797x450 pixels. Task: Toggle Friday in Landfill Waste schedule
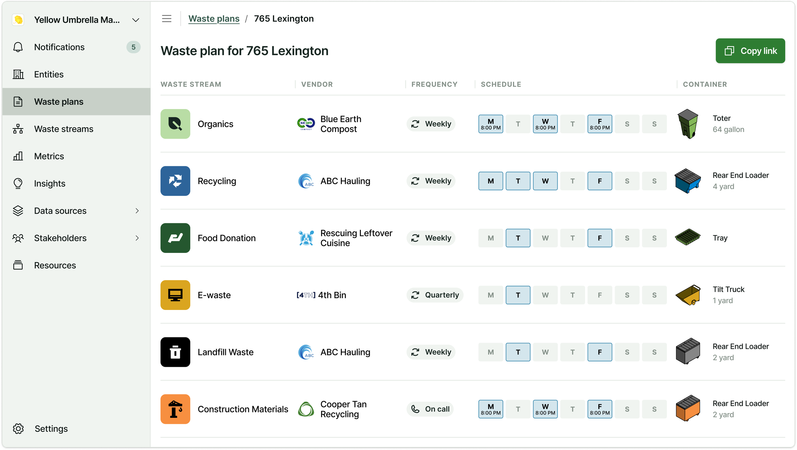pos(600,352)
